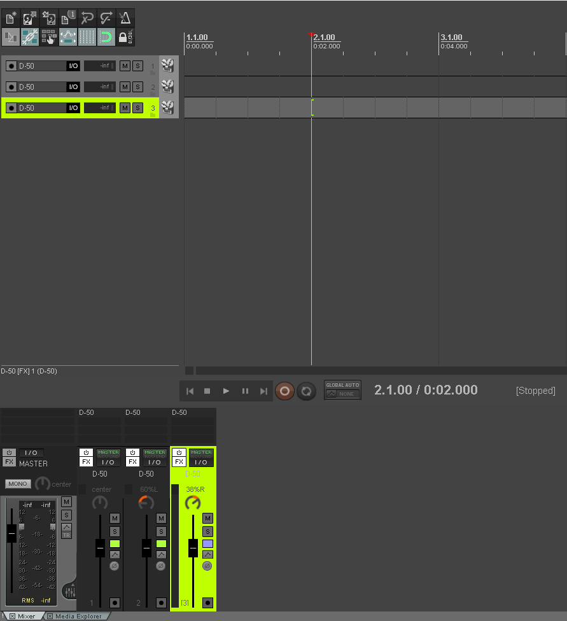This screenshot has width=567, height=621.
Task: Arm record on track 1 panel
Action: (11, 66)
